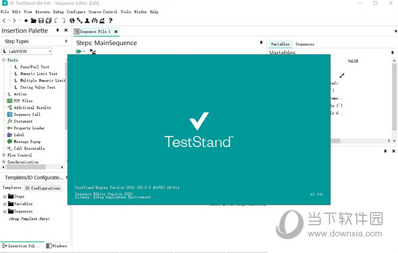Open the Execute menu
The width and height of the screenshot is (398, 253).
[43, 12]
